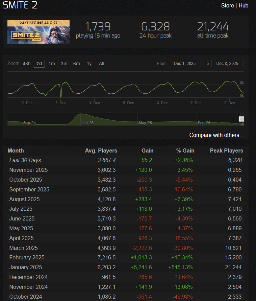Click the Sep '25 navigator label

(x=204, y=123)
